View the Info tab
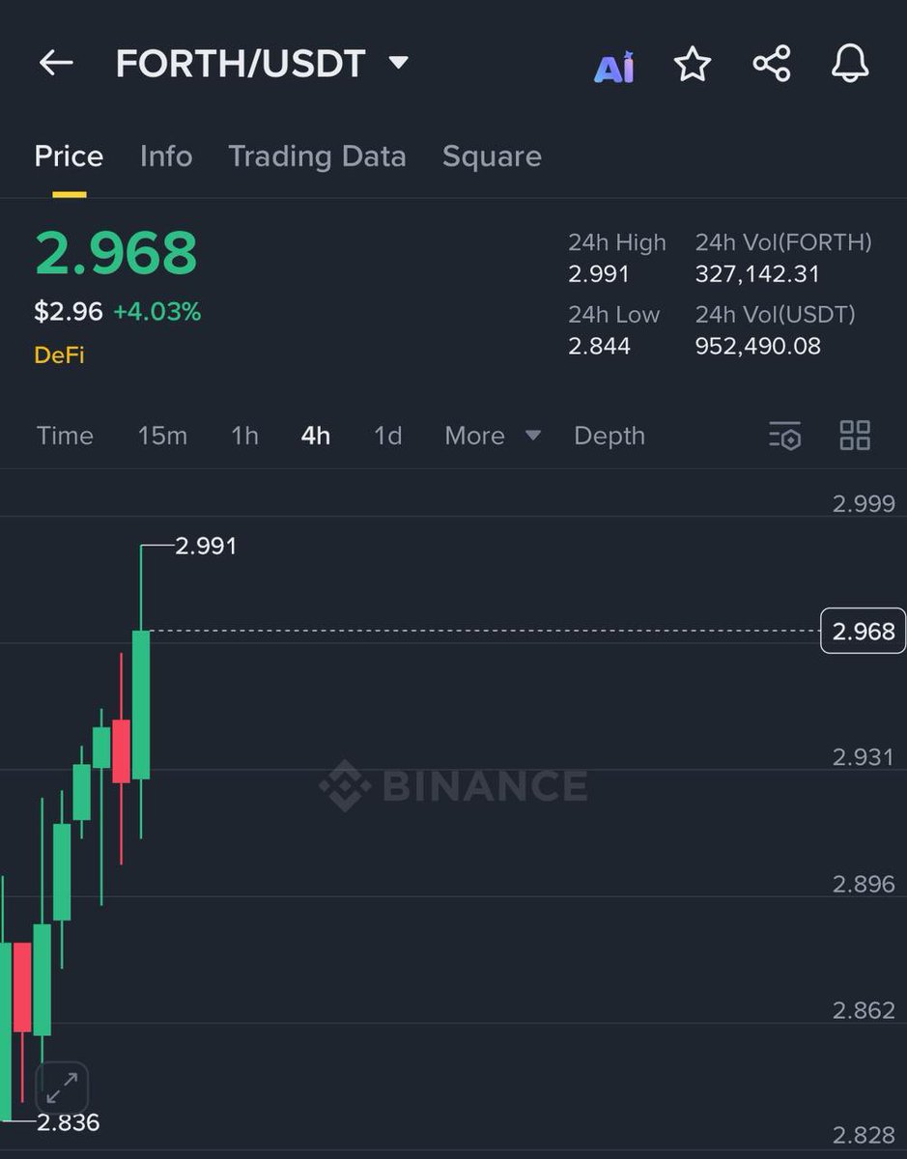The image size is (907, 1159). (165, 156)
